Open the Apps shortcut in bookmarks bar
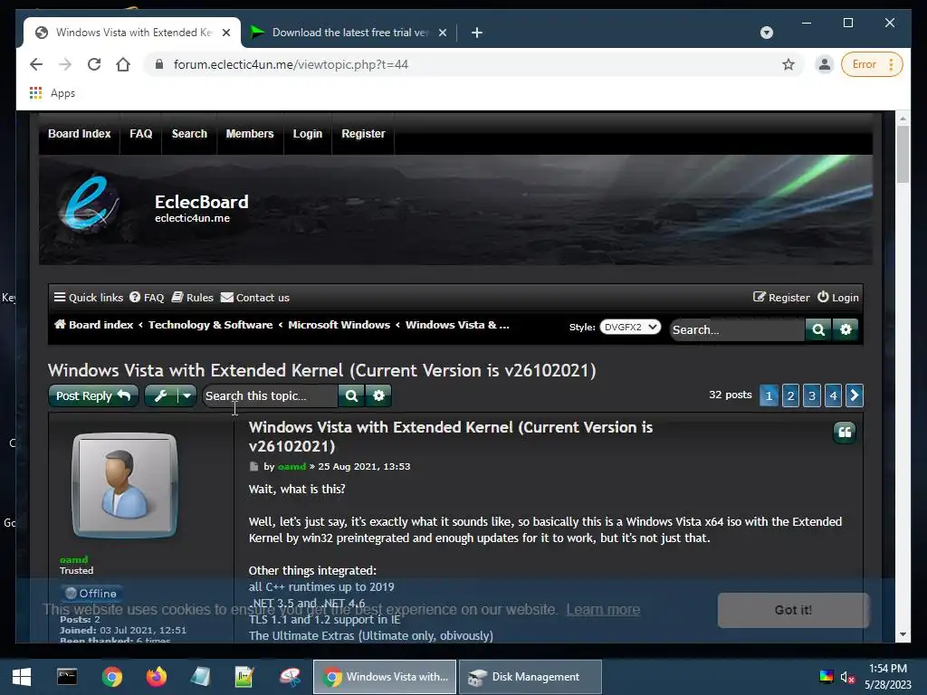The height and width of the screenshot is (695, 927). (x=52, y=93)
